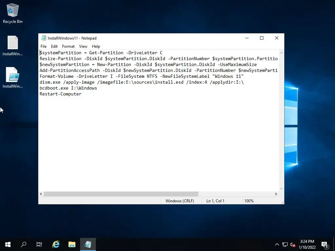Open the View menu in Notepad
This screenshot has height=251, width=335.
(83, 46)
